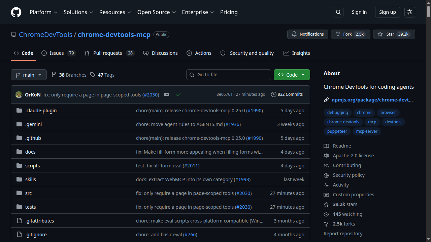Expand the Solutions menu
This screenshot has height=242, width=431.
tap(78, 12)
